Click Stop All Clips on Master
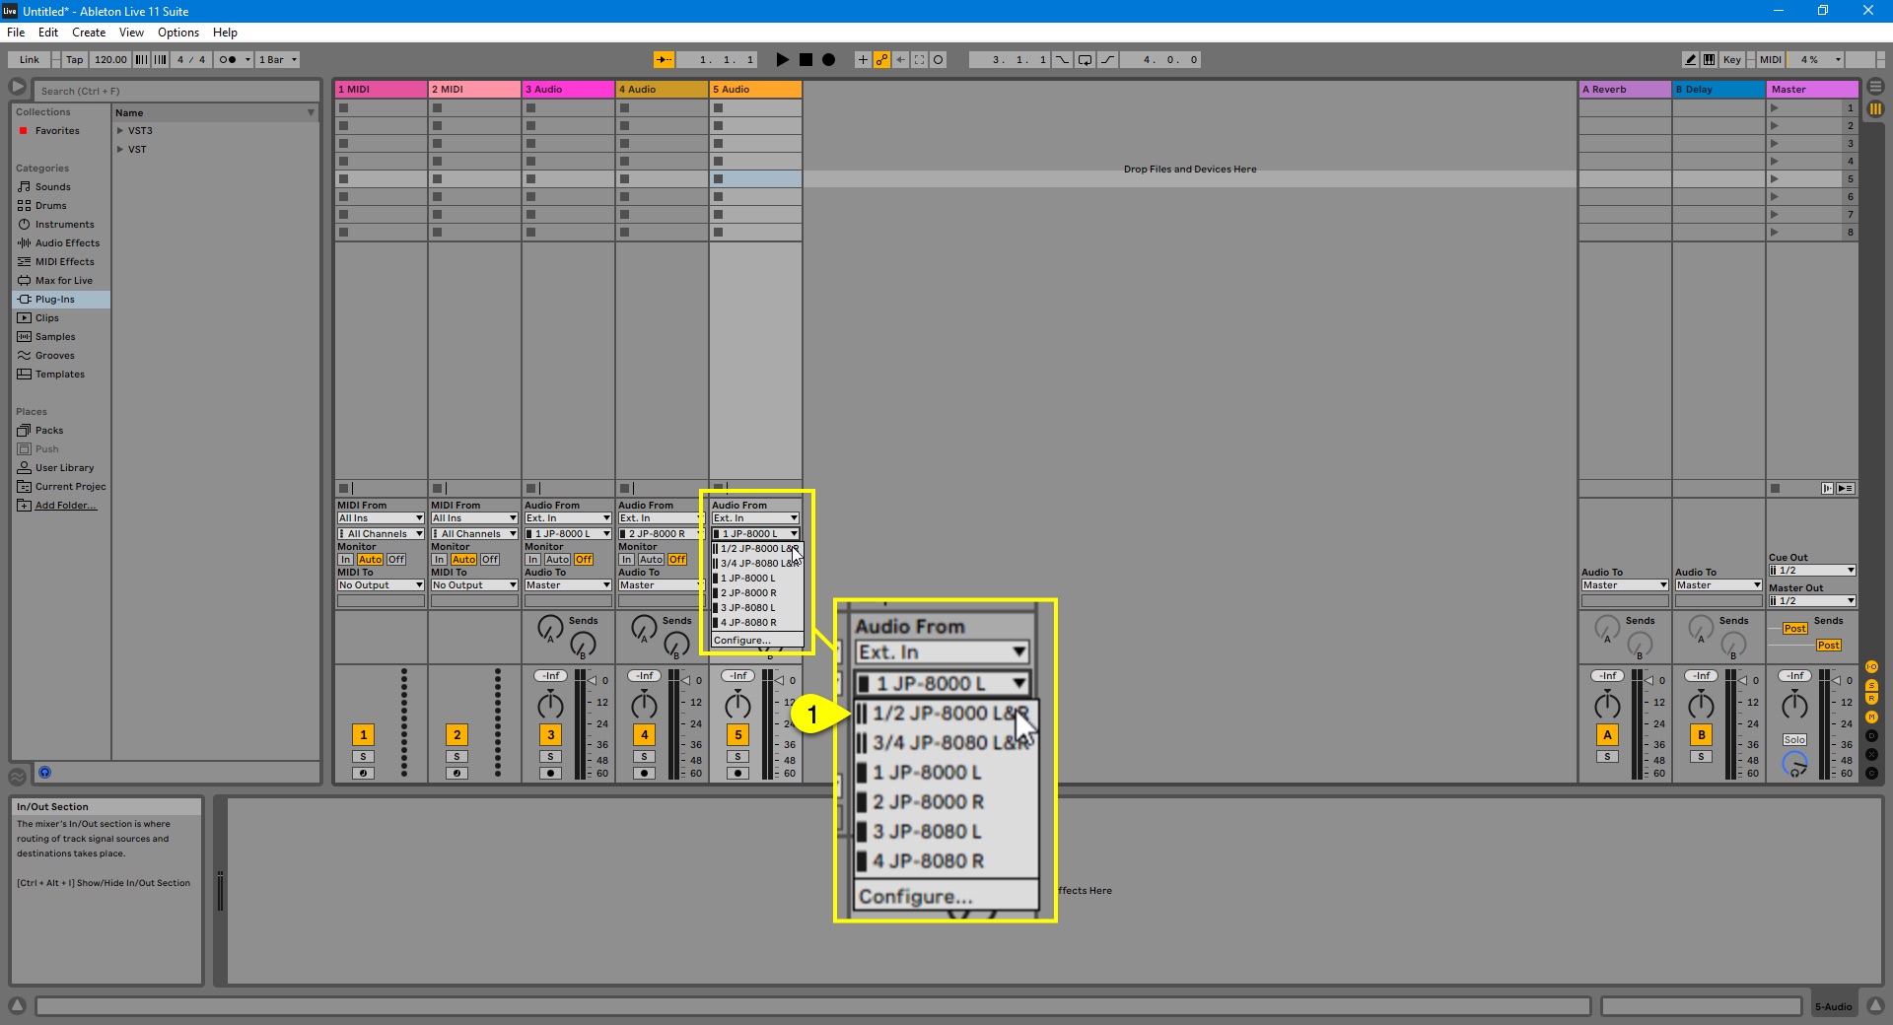Image resolution: width=1893 pixels, height=1025 pixels. coord(1775,489)
